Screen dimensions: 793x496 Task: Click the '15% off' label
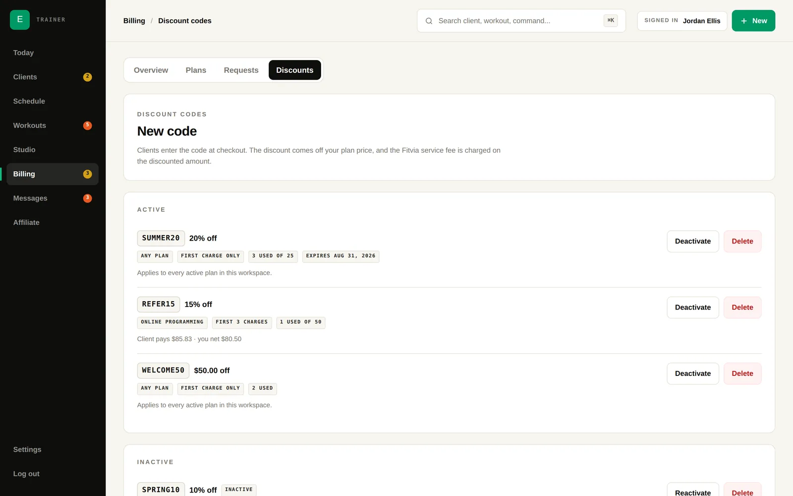(198, 305)
